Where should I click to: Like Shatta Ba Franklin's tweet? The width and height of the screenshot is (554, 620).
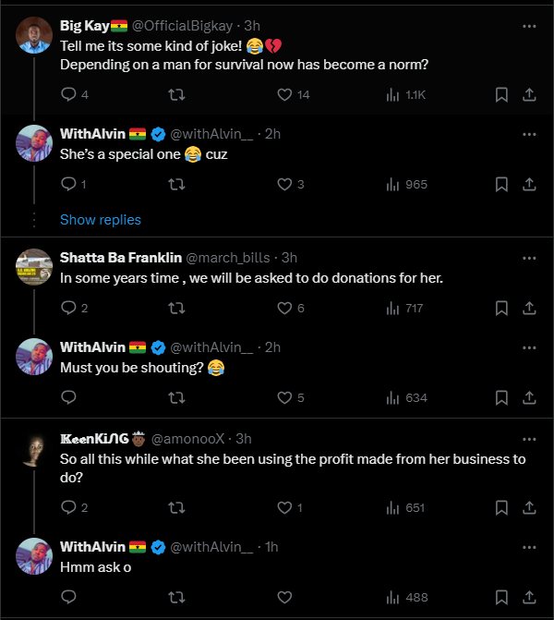[x=284, y=308]
